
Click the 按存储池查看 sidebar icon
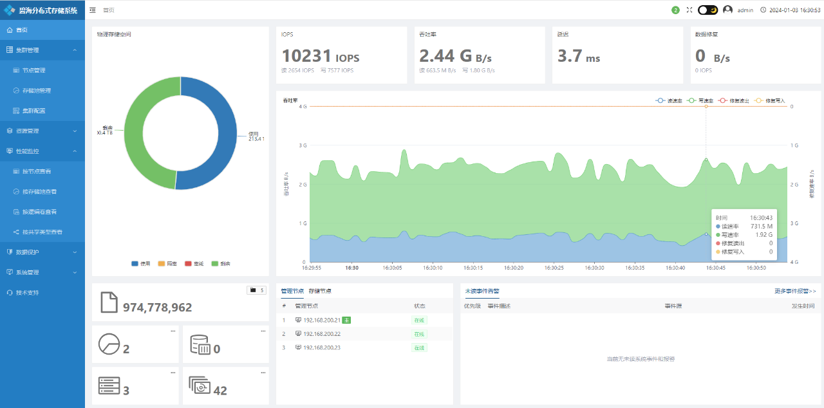click(17, 192)
